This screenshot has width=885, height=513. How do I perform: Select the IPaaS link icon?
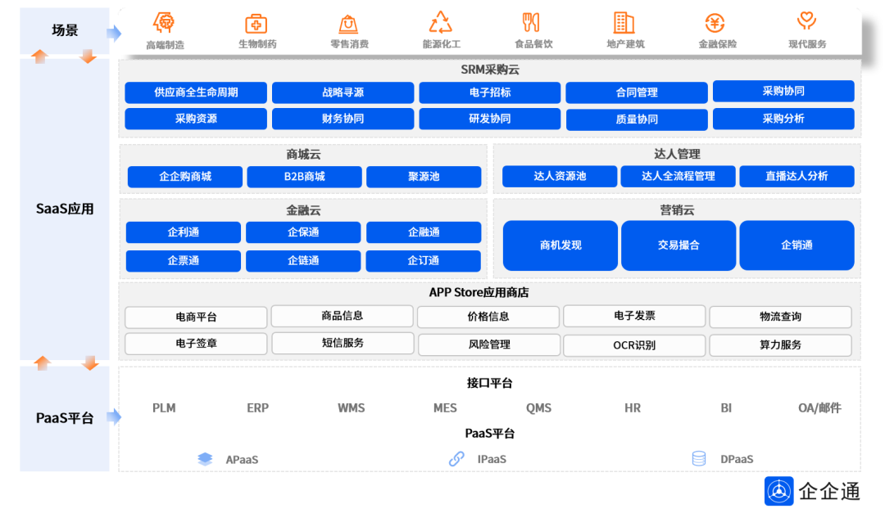coord(456,459)
